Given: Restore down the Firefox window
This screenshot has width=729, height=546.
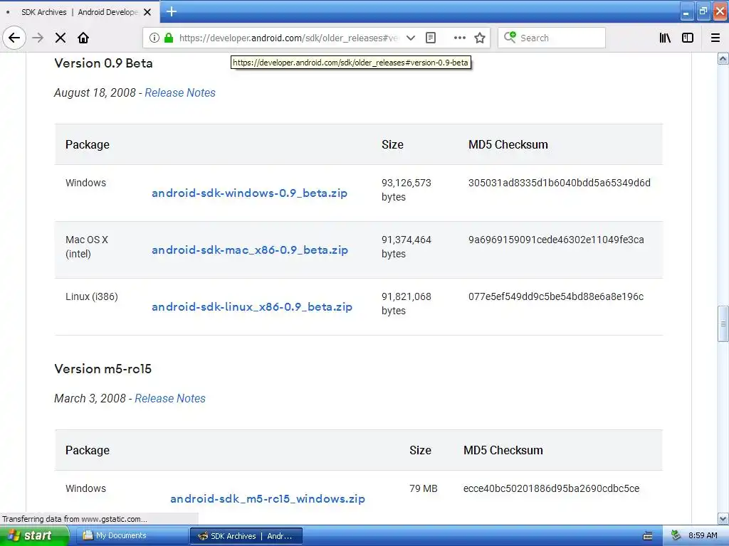Looking at the screenshot, I should click(x=703, y=11).
